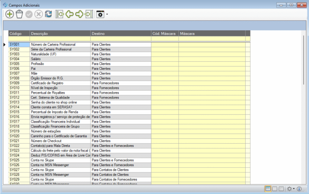Click the Cód. Máscara column header
Screen dimensions: 309x194
point(164,34)
